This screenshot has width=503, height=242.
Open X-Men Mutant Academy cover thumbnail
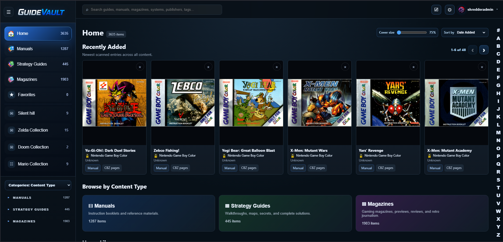pos(456,103)
